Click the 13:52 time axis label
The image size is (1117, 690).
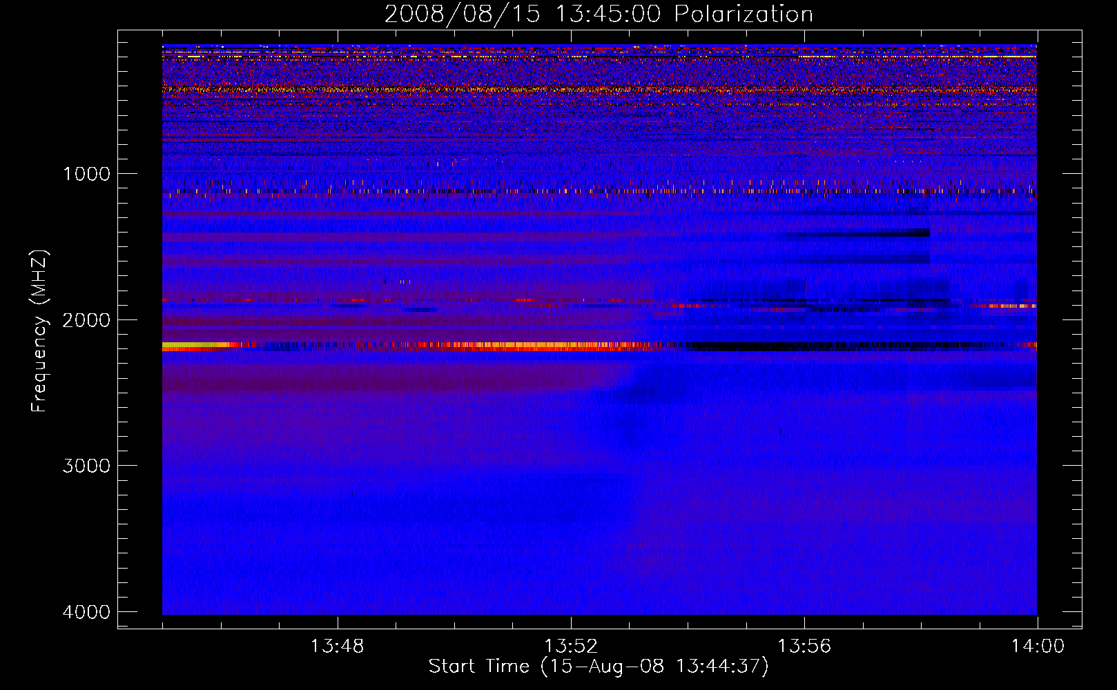(571, 647)
